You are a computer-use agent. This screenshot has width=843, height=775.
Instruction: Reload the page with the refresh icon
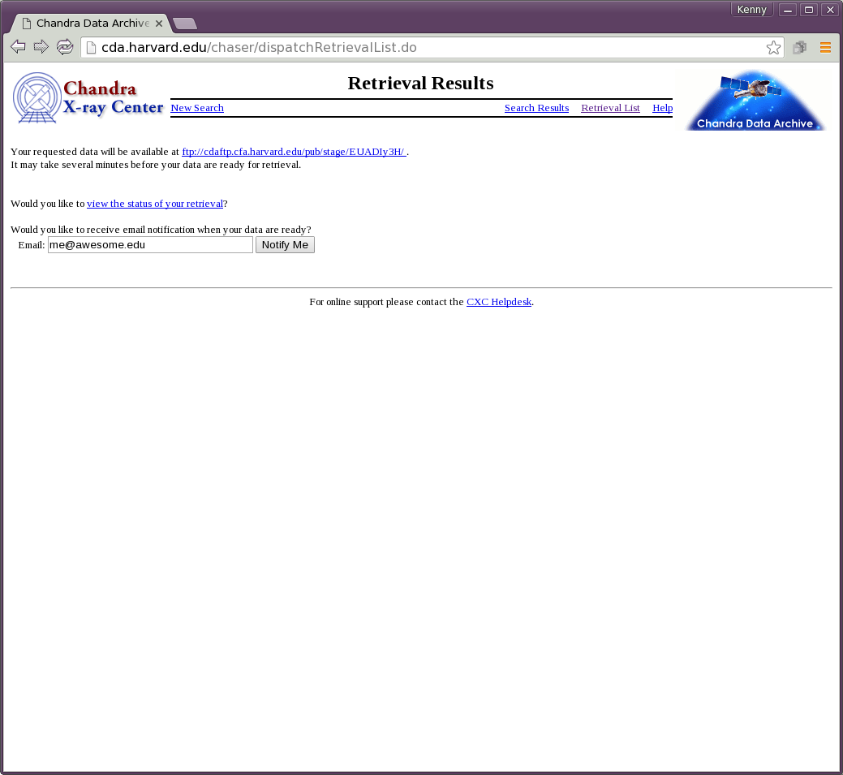click(65, 47)
